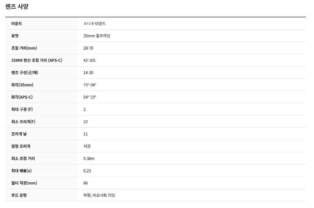Select the 포맷 row label

[15, 36]
